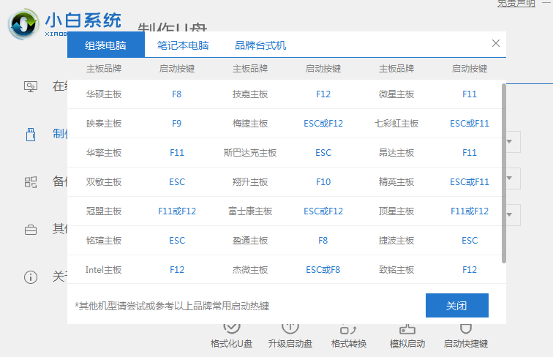
Task: Click the monitor icon in left sidebar
Action: point(31,86)
